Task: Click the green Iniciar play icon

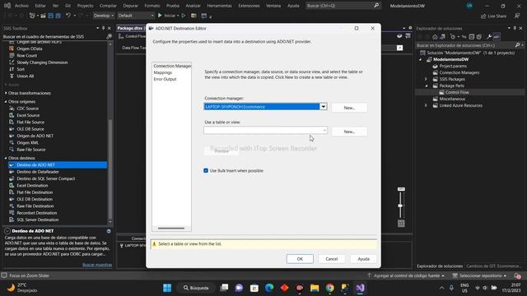Action: point(160,16)
